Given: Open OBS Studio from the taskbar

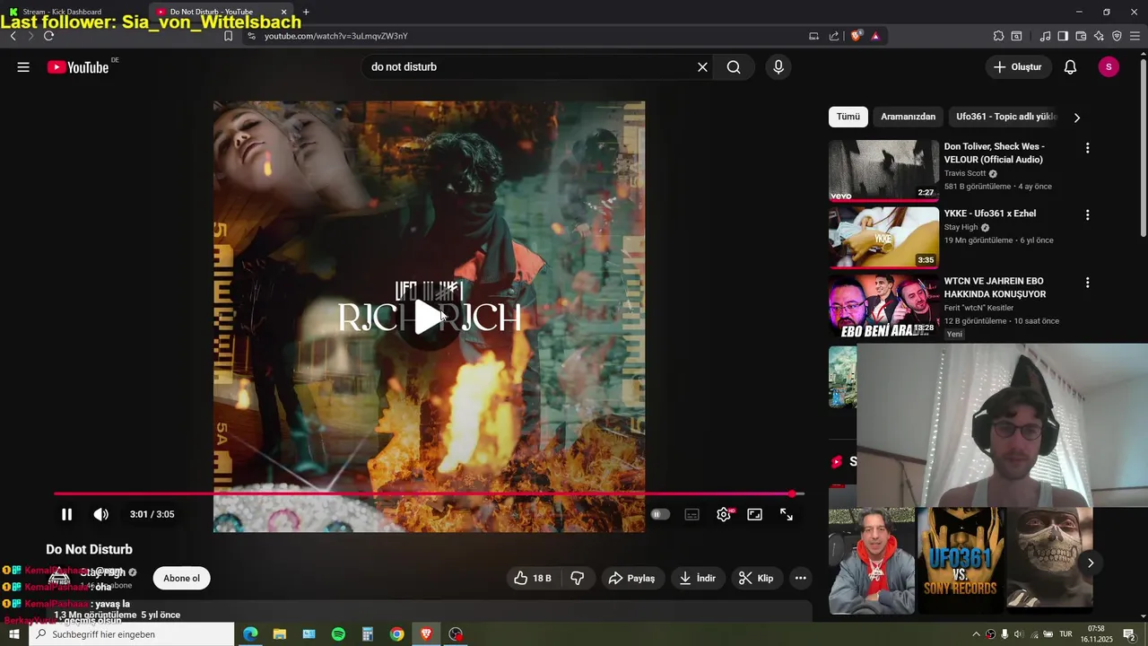Looking at the screenshot, I should (x=456, y=634).
